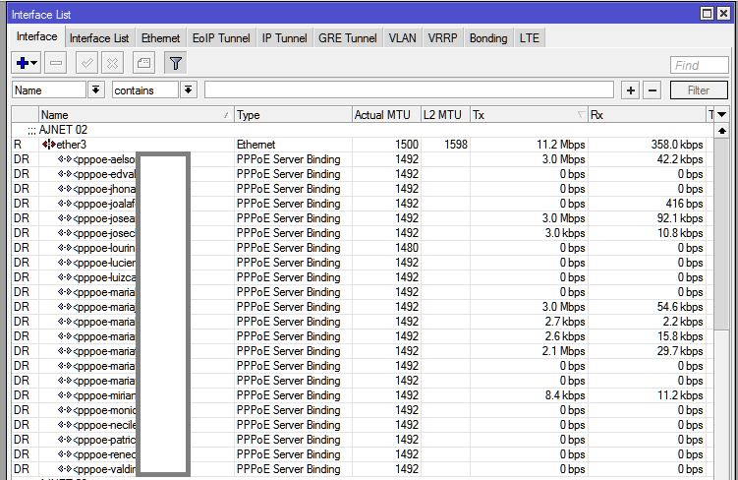Open the VRRP tab
The height and width of the screenshot is (480, 738).
(x=442, y=38)
